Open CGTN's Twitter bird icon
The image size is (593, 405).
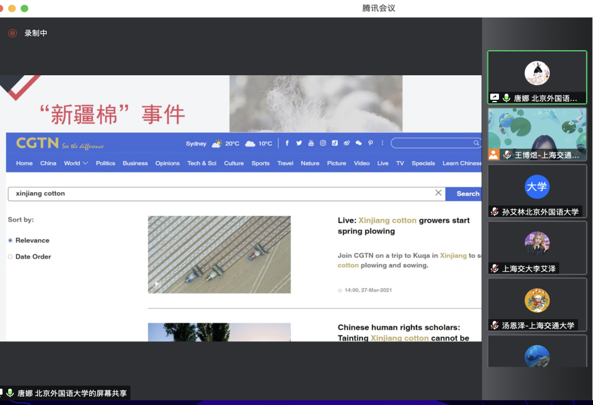click(299, 143)
